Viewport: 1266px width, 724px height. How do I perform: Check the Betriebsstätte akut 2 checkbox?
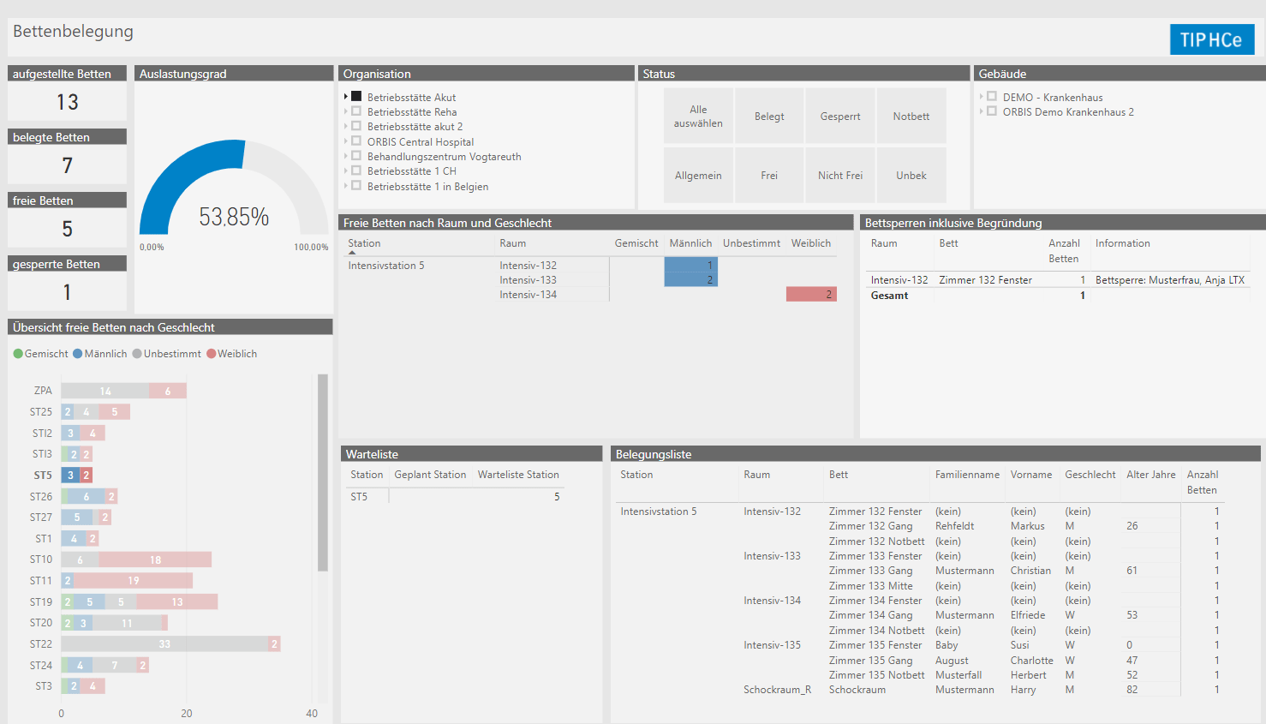click(356, 126)
